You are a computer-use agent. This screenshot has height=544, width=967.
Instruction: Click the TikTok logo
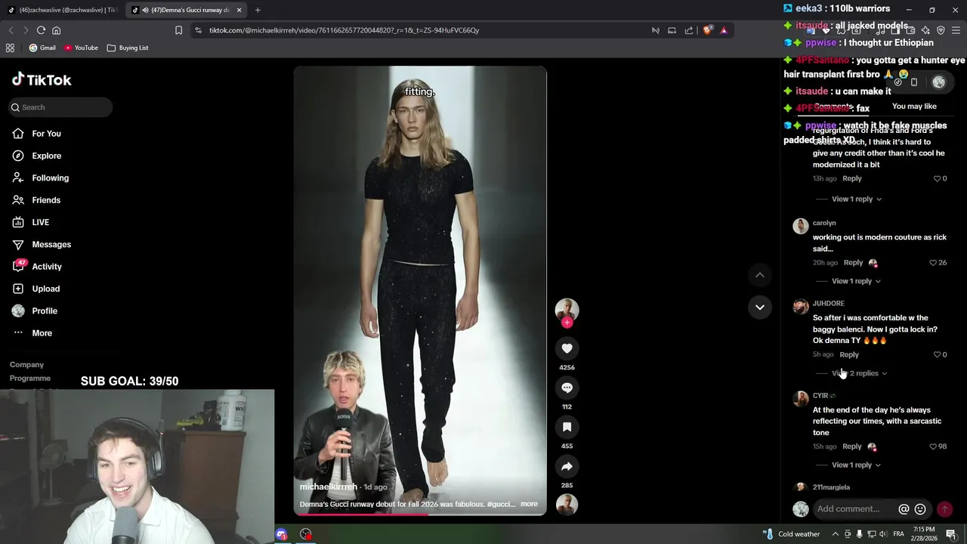[42, 79]
